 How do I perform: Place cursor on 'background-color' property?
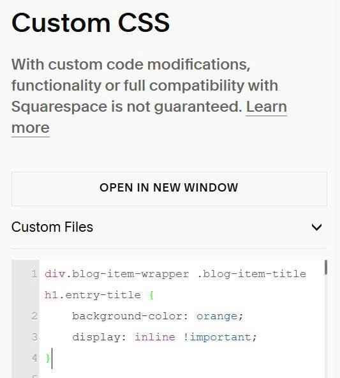click(127, 316)
